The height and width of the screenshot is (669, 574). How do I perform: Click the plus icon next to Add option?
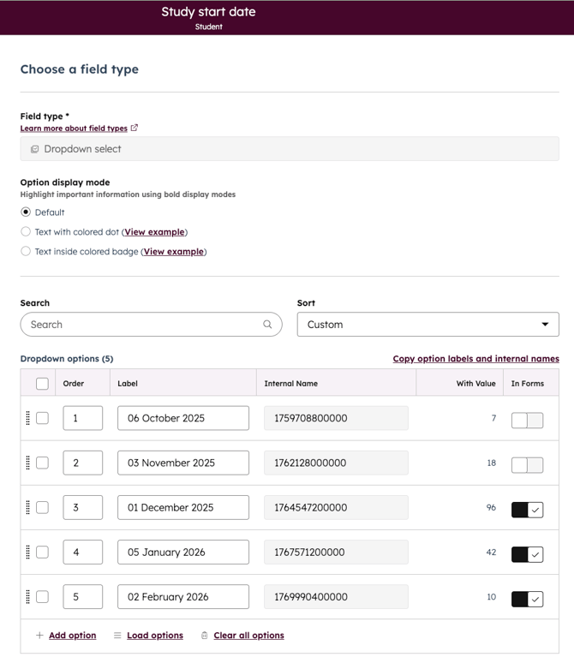pos(39,636)
